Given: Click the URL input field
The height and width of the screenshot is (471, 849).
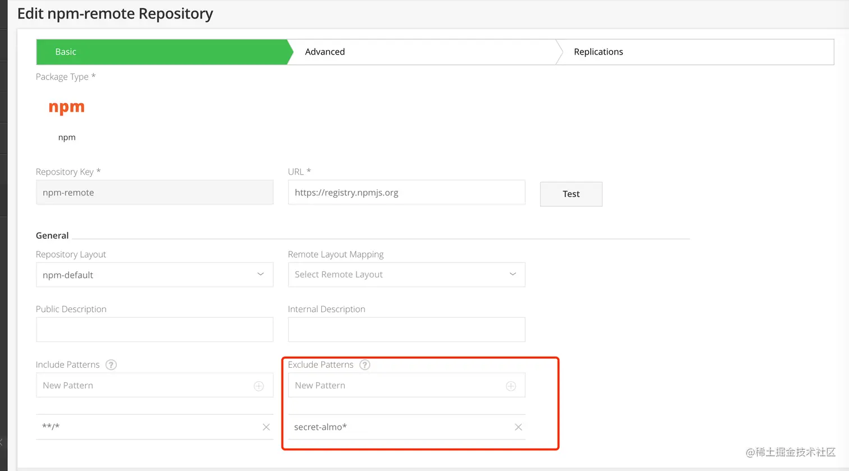Looking at the screenshot, I should pos(407,193).
